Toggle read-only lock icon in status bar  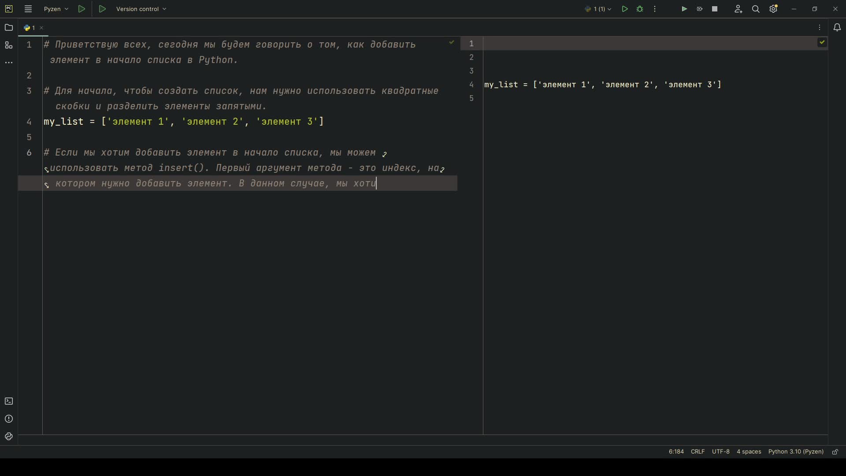point(835,452)
